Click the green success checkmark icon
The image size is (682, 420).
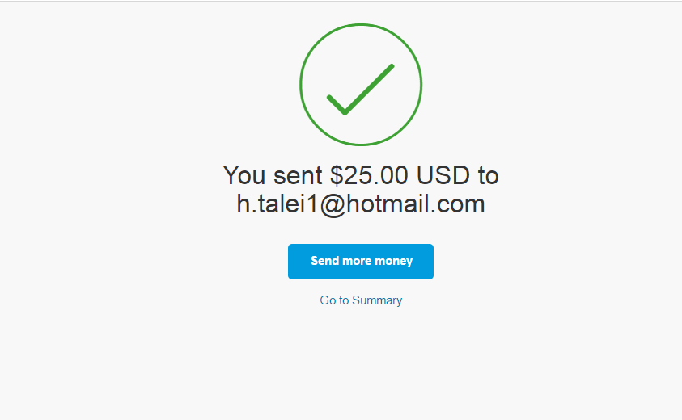[361, 90]
